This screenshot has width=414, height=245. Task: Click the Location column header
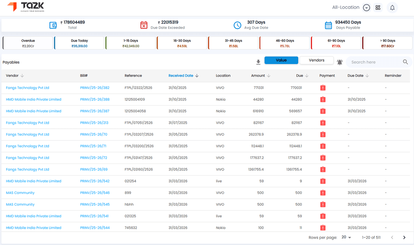223,76
